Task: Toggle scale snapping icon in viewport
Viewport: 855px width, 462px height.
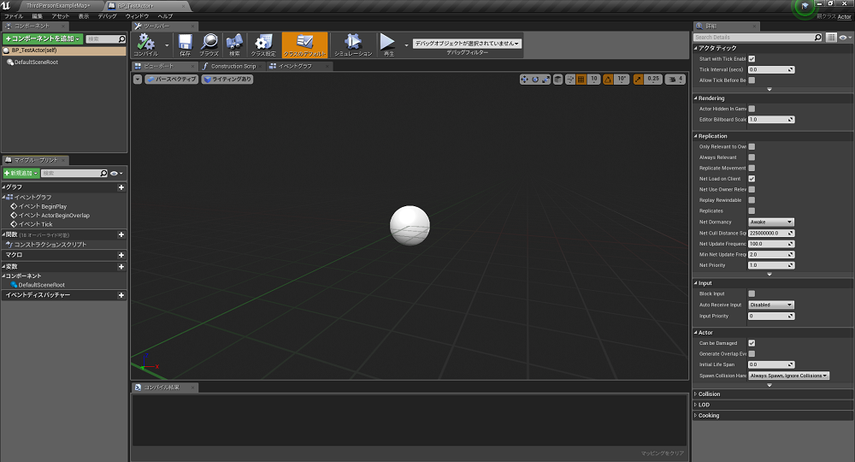Action: coord(638,80)
